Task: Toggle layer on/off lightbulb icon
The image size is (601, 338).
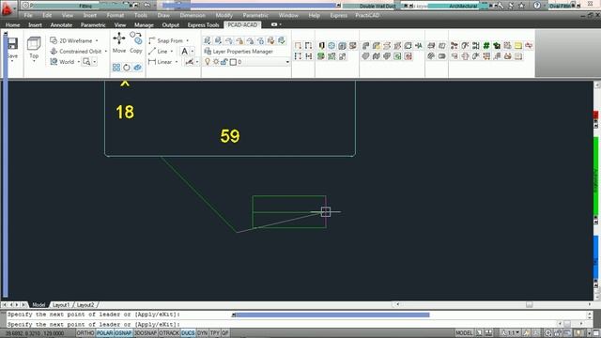Action: click(208, 62)
